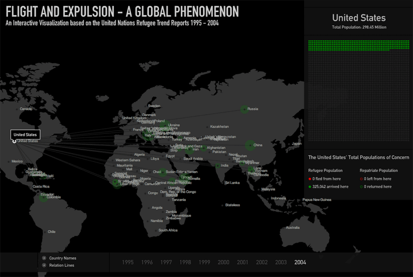Click the Papua New Guinea map label
The height and width of the screenshot is (277, 413).
[x=316, y=199]
